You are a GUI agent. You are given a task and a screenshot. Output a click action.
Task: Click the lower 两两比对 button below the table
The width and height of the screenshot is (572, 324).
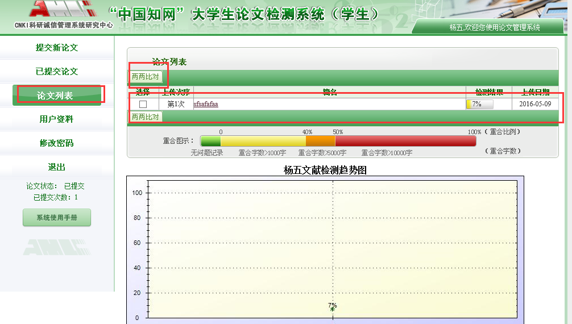(145, 117)
